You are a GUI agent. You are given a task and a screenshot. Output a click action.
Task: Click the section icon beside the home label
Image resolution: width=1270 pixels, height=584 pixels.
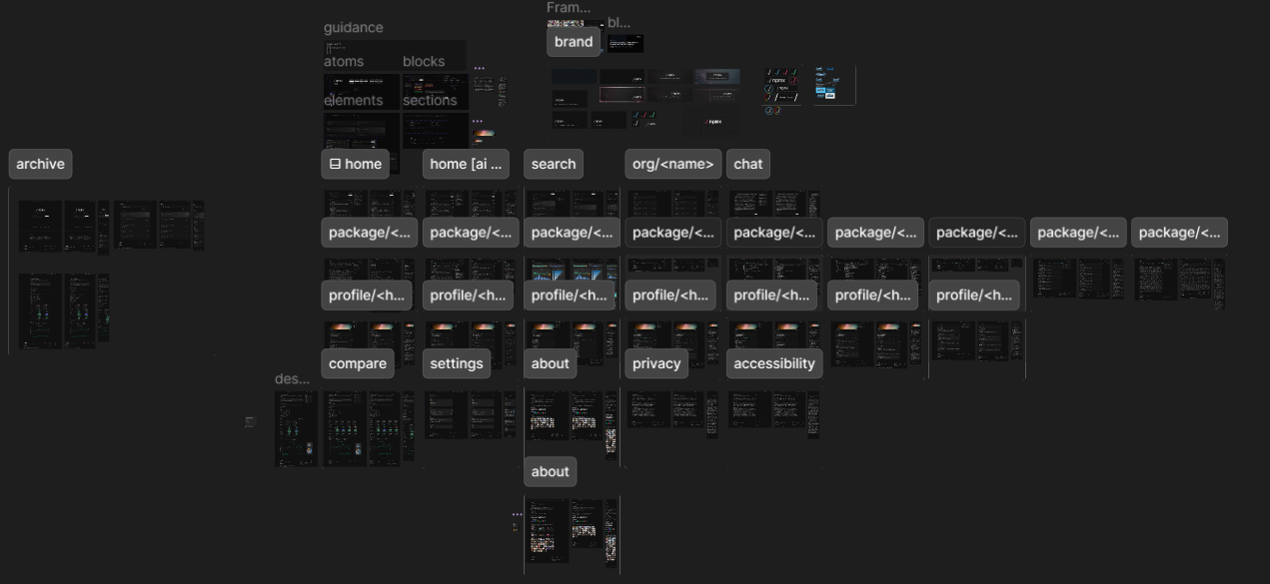pos(335,165)
